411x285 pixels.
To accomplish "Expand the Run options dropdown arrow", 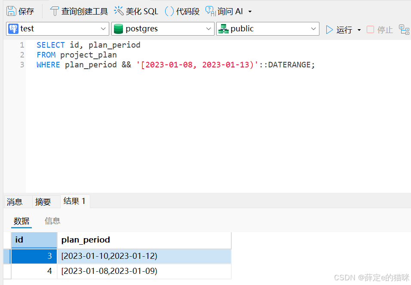I will 359,30.
